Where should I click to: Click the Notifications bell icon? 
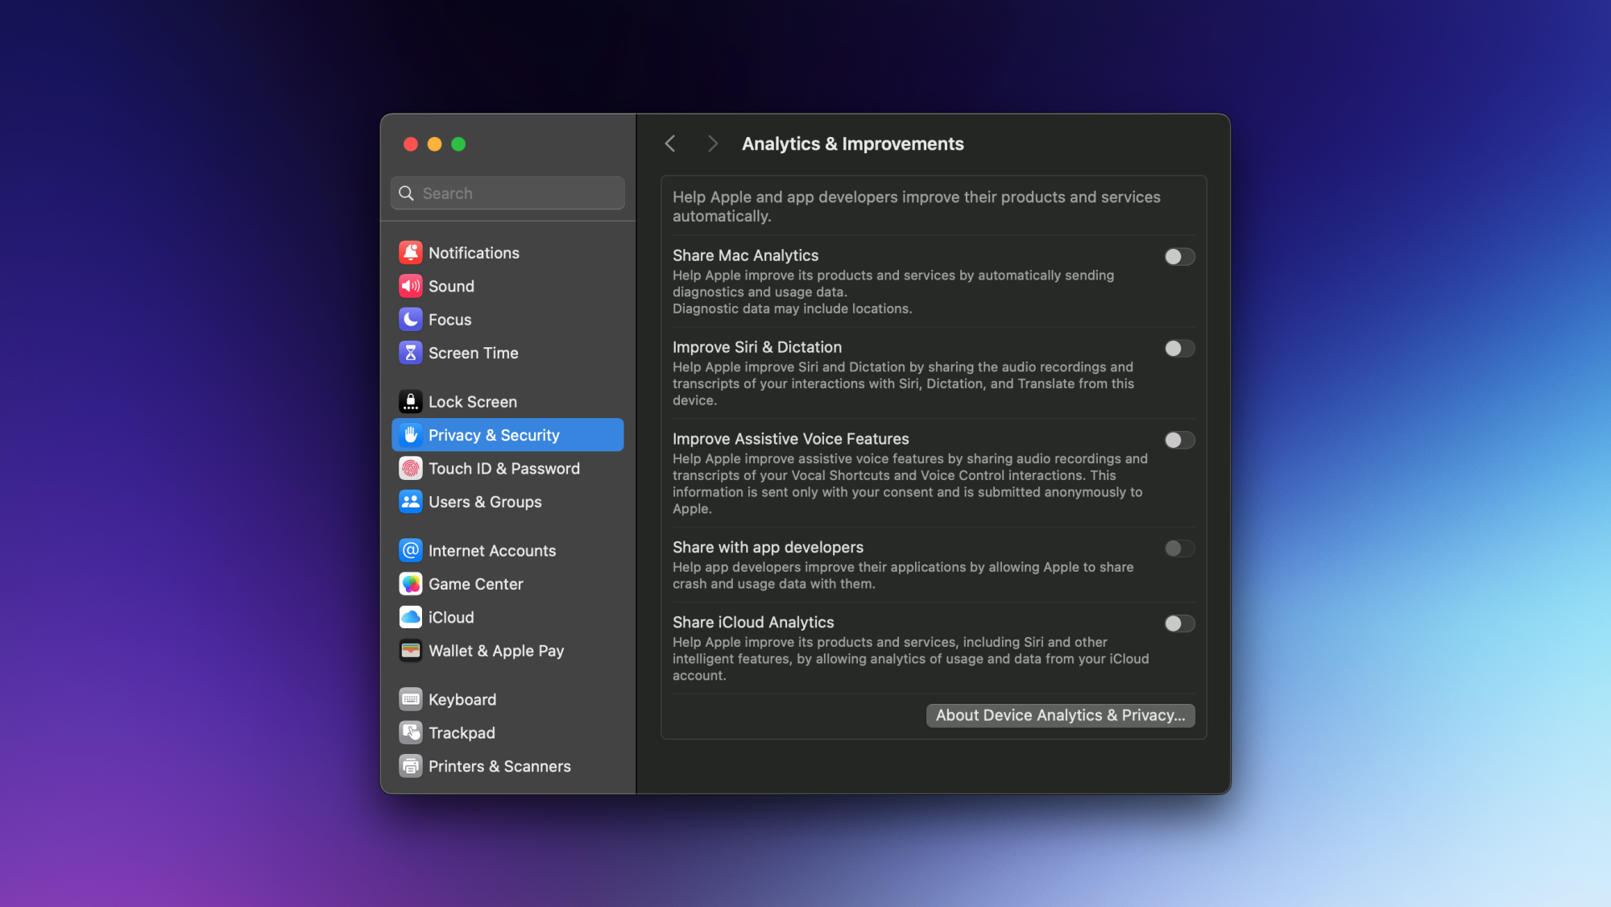(410, 253)
